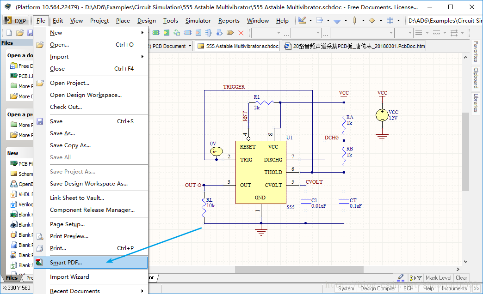Click PCB1 item in Files panel
The image size is (483, 294).
[x=22, y=76]
